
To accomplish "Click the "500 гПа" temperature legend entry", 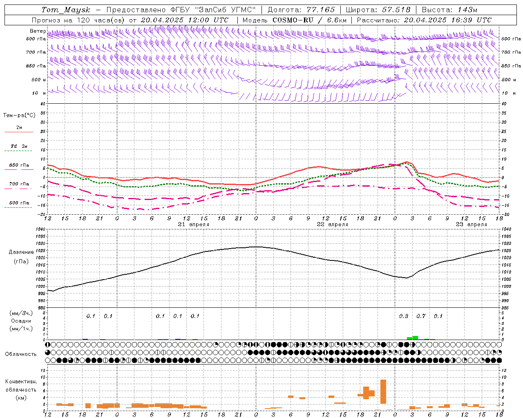I will [x=19, y=203].
